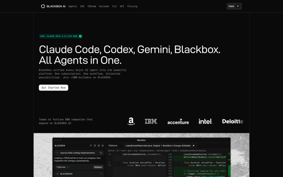Click the Home button

click(x=234, y=6)
